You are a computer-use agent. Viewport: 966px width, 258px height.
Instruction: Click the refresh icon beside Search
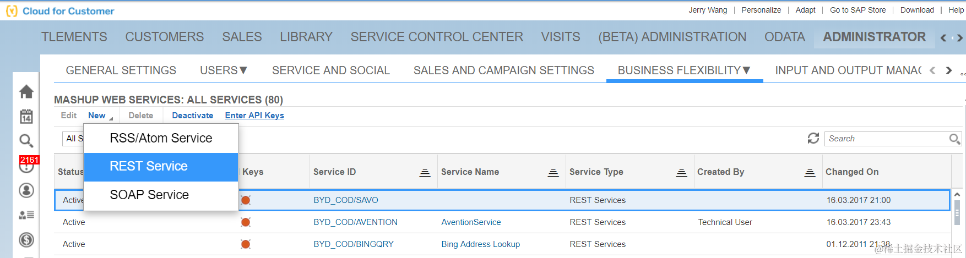pyautogui.click(x=813, y=139)
